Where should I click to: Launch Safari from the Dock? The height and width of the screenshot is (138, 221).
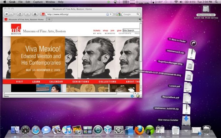coord(36,130)
